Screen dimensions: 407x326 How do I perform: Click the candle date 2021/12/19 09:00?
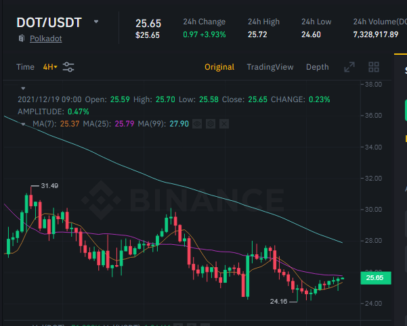(49, 99)
